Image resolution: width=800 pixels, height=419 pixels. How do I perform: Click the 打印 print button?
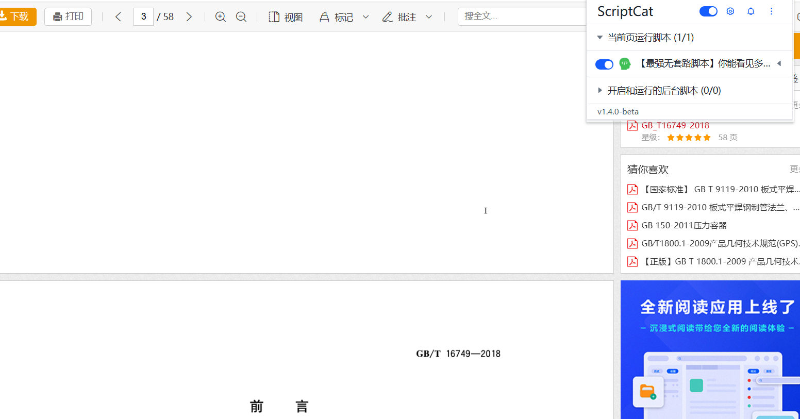[68, 17]
